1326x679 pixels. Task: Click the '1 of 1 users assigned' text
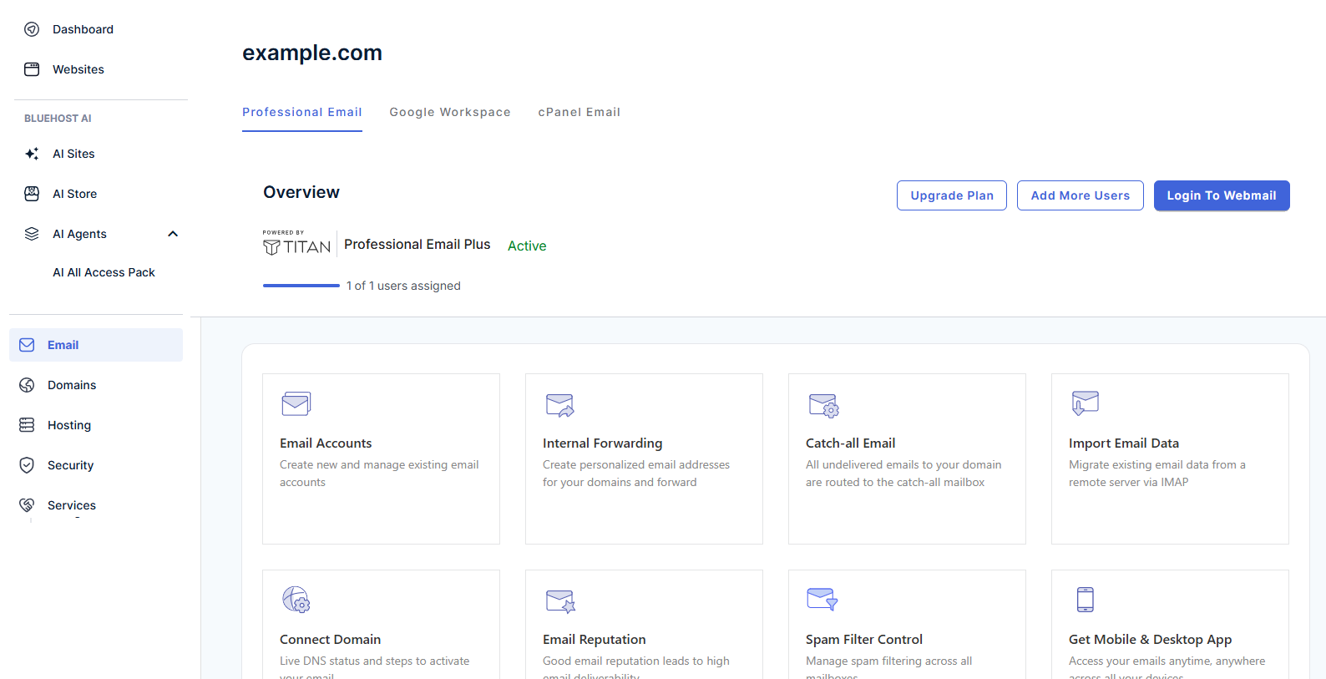pyautogui.click(x=403, y=286)
